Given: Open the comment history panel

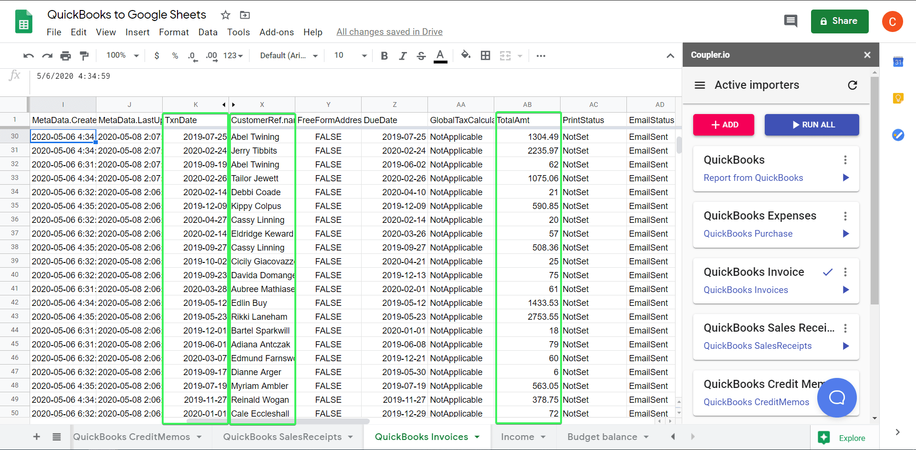Looking at the screenshot, I should pyautogui.click(x=791, y=21).
